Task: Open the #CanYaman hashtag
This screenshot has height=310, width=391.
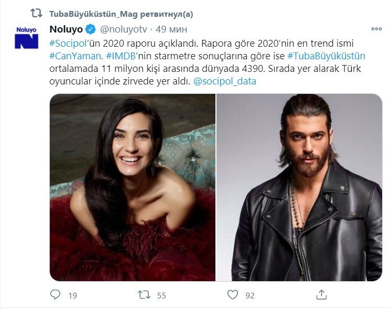Action: tap(72, 56)
